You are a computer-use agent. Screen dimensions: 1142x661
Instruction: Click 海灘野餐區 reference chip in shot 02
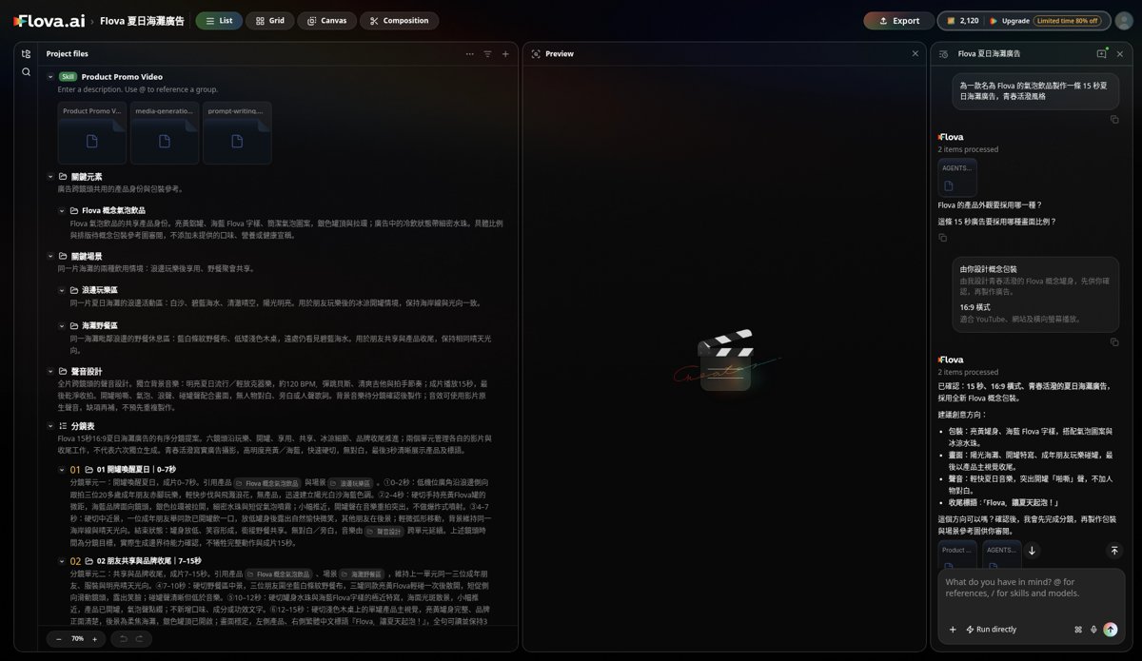click(363, 574)
